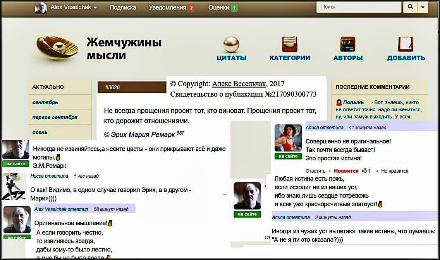Open Полынь_ commenter profile link
The image size is (440, 260).
click(x=355, y=102)
